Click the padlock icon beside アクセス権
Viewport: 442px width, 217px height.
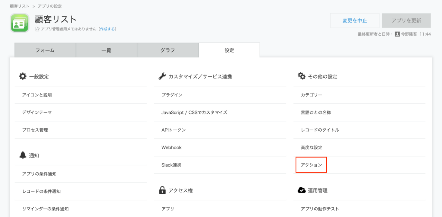162,190
